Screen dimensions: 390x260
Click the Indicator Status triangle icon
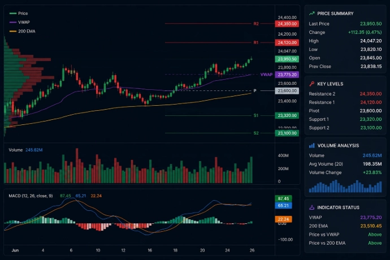click(311, 207)
